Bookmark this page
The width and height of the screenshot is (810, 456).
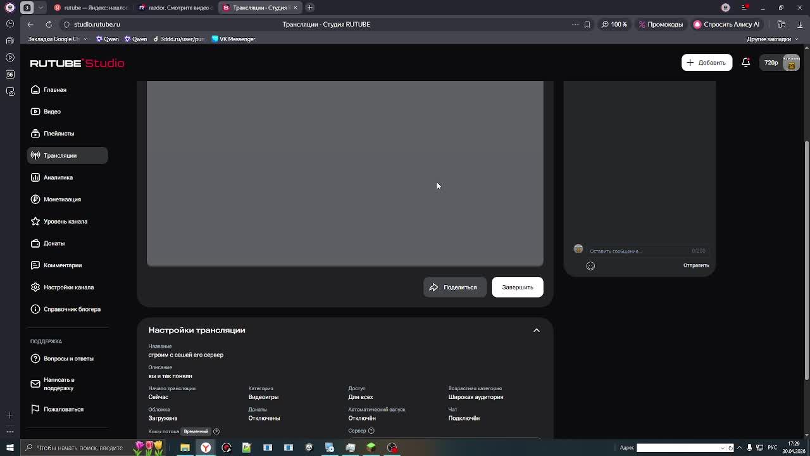click(587, 24)
